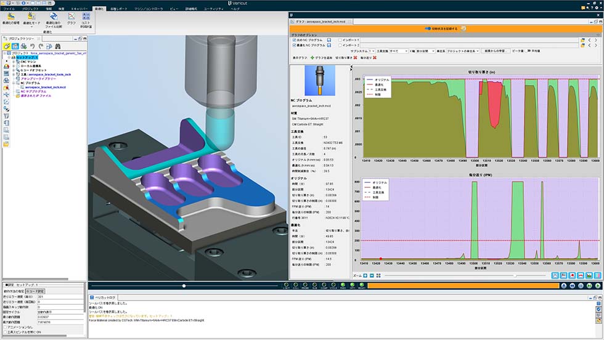Expand the CNCマシン tree node
Viewport: 604px width, 340px height.
[14, 62]
